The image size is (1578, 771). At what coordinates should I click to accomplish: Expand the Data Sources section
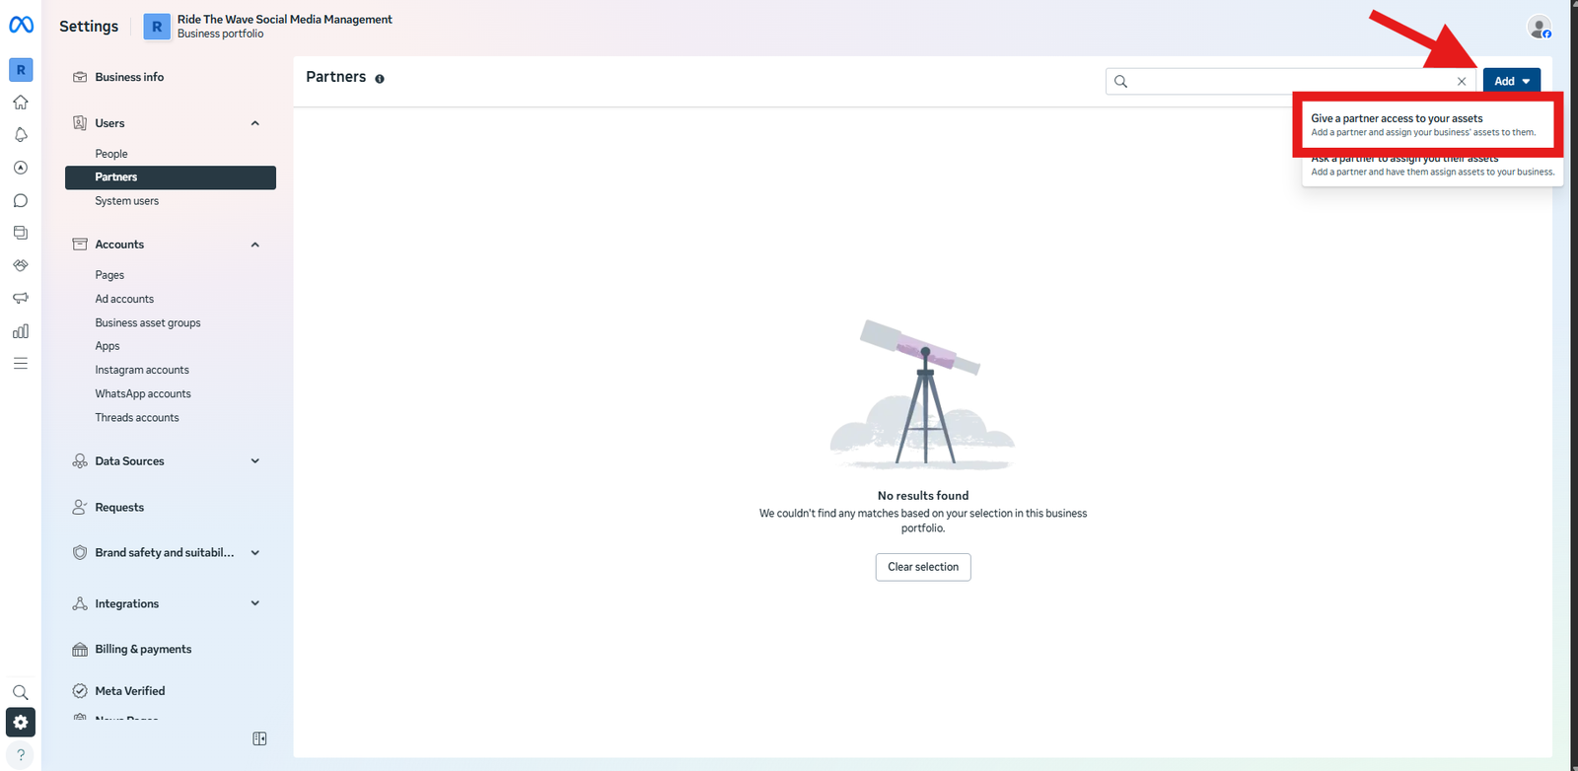point(255,461)
